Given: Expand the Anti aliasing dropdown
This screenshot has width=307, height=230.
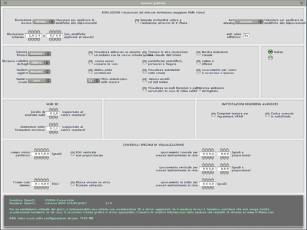Looking at the screenshot, I should [x=249, y=21].
